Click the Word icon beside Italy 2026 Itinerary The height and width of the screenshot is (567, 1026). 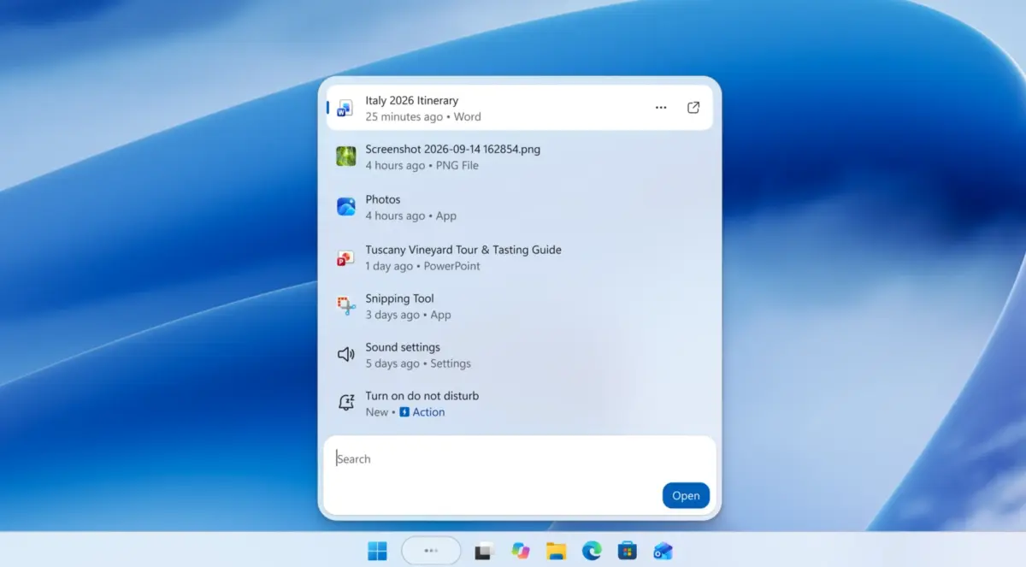[x=345, y=108]
